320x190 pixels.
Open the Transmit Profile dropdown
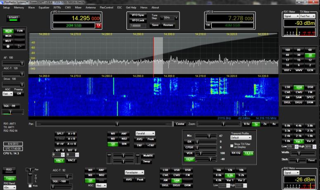pos(241,137)
